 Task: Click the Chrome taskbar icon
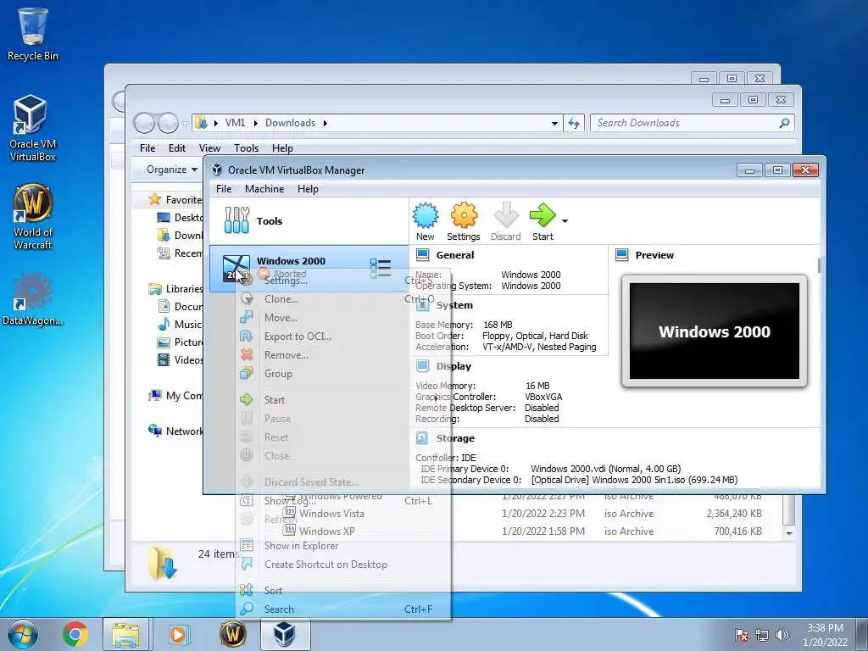(x=75, y=634)
